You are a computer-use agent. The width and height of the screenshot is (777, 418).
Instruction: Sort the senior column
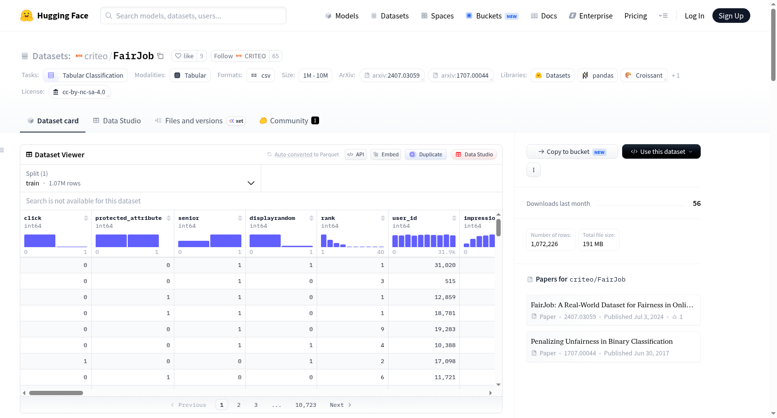point(240,218)
